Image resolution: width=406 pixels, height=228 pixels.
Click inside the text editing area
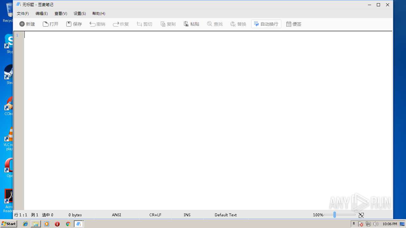[x=208, y=120]
